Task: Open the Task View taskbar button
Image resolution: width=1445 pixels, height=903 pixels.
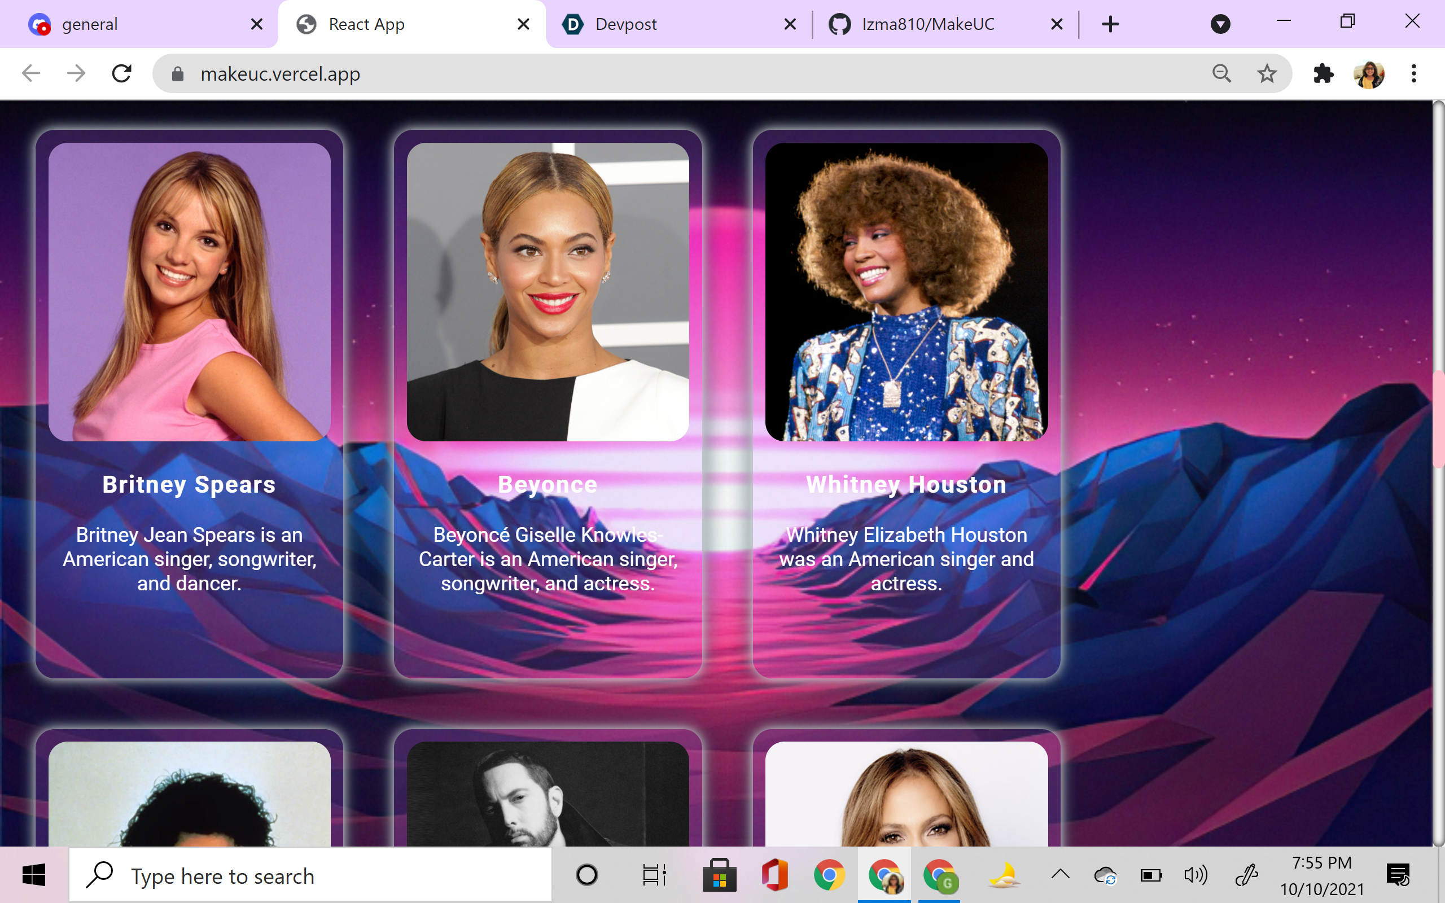Action: [653, 875]
